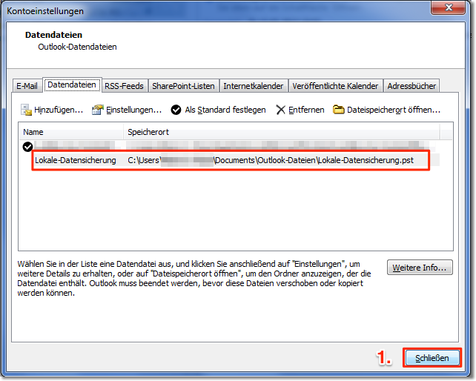Screen dimensions: 476x381
Task: Open Dateispeicherort folder icon
Action: [339, 110]
